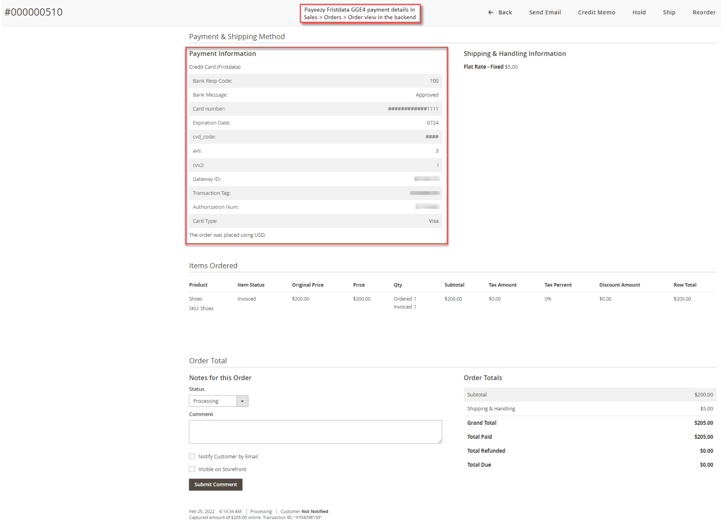Click the Grand Total amount $205.00
Screen dimensions: 721x525
click(x=703, y=423)
